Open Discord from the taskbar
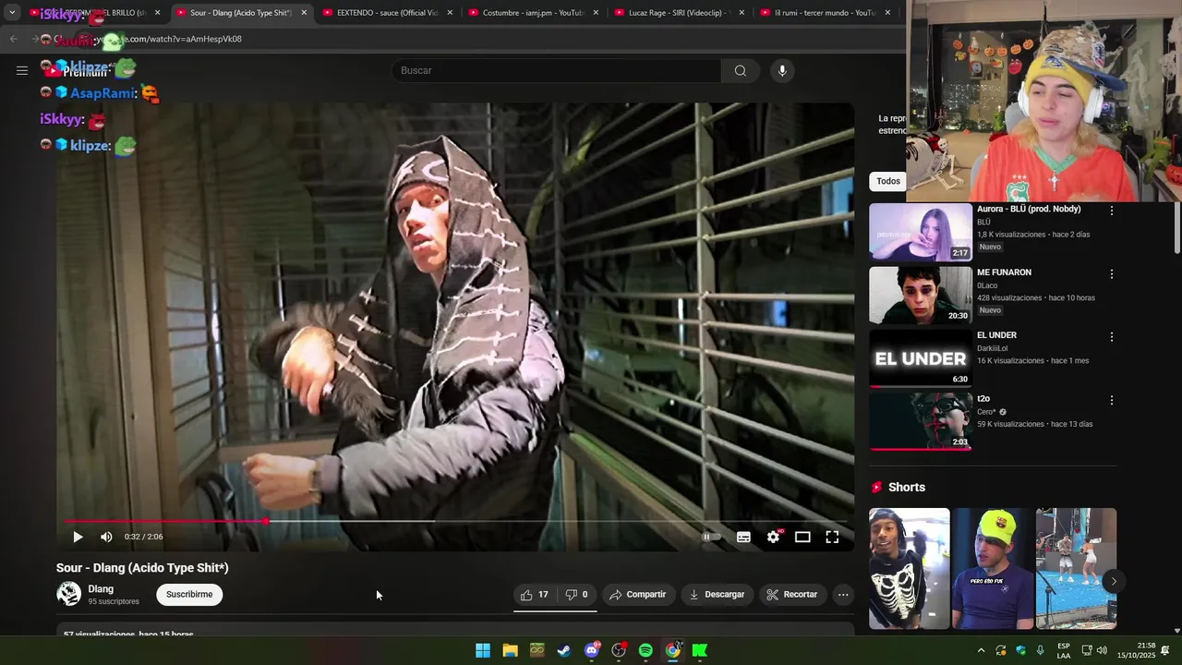This screenshot has height=665, width=1182. tap(592, 650)
